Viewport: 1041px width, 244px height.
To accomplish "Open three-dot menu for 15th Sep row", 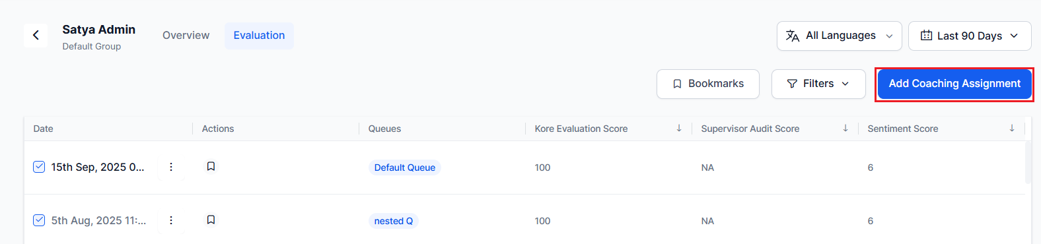I will pos(171,167).
